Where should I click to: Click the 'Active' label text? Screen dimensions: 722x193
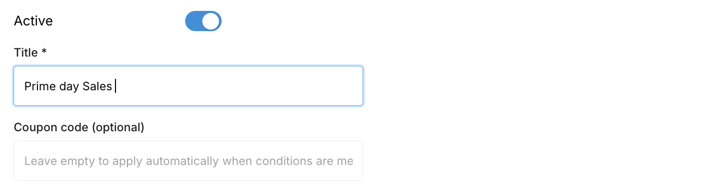pyautogui.click(x=33, y=21)
